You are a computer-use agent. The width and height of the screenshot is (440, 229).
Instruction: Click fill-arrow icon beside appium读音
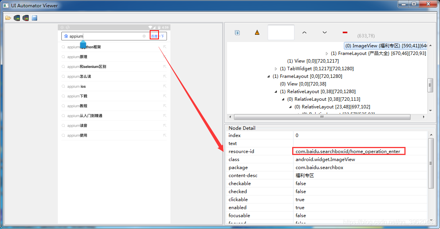point(165,125)
